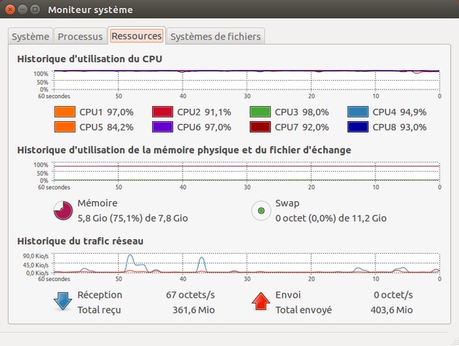Click the Mémoire pie chart icon
Image resolution: width=459 pixels, height=346 pixels.
(x=63, y=210)
